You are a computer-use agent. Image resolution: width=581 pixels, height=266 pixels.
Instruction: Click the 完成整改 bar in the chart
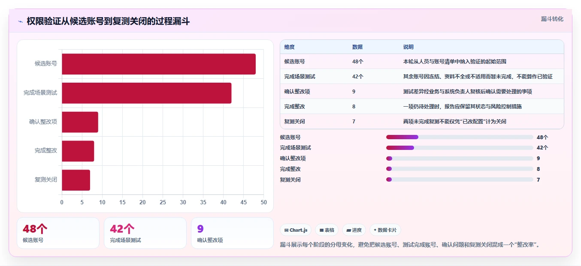click(x=78, y=151)
